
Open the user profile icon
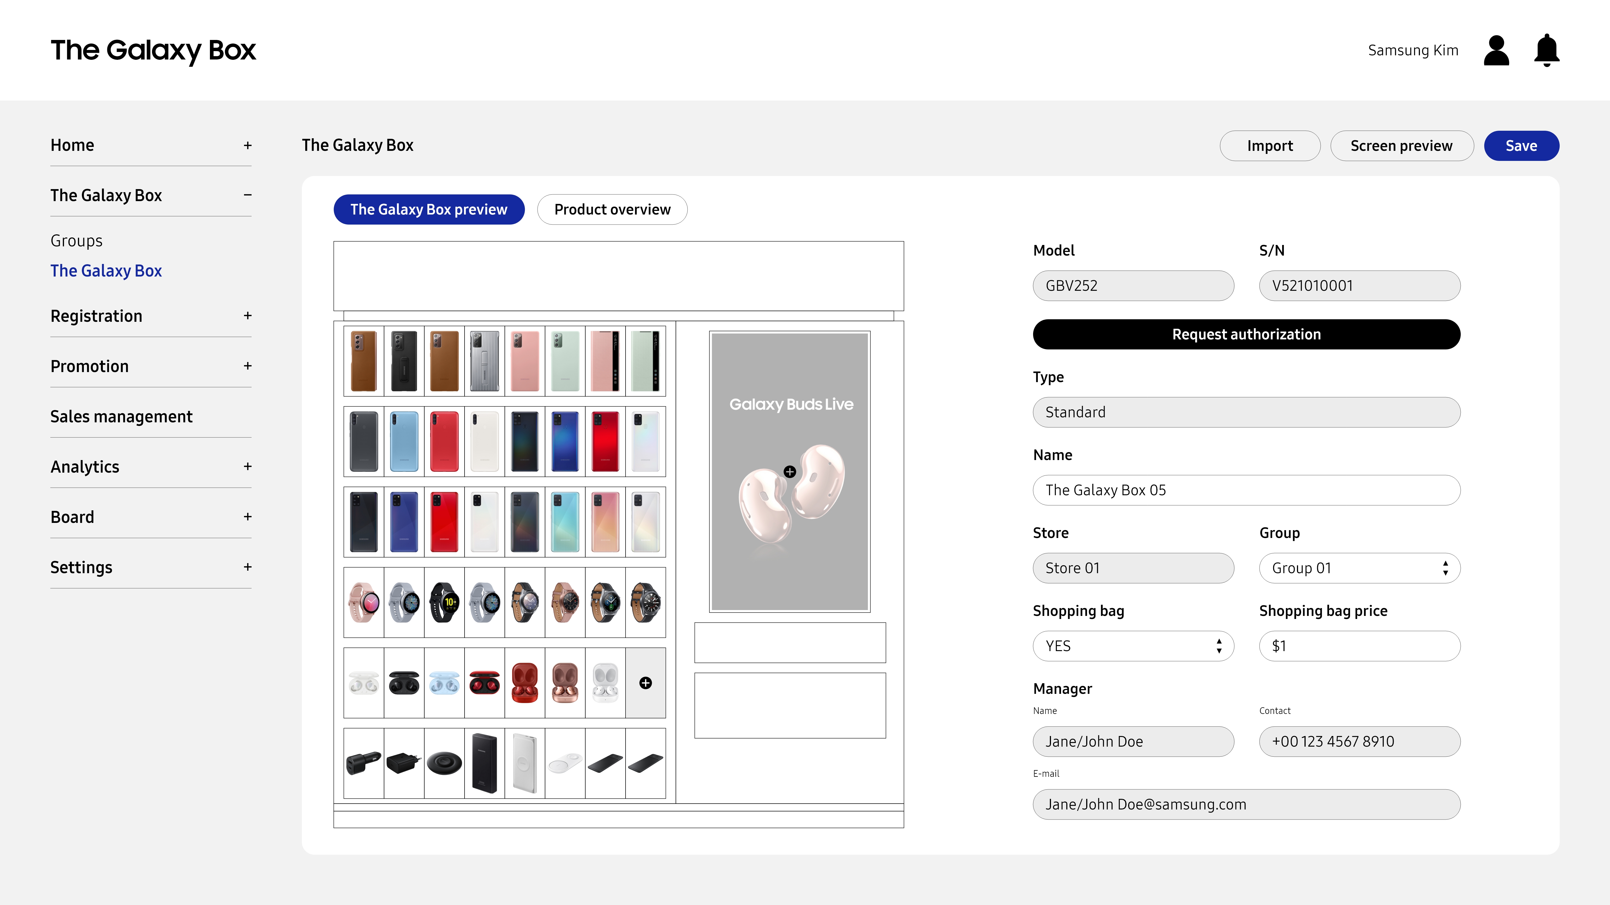coord(1496,50)
